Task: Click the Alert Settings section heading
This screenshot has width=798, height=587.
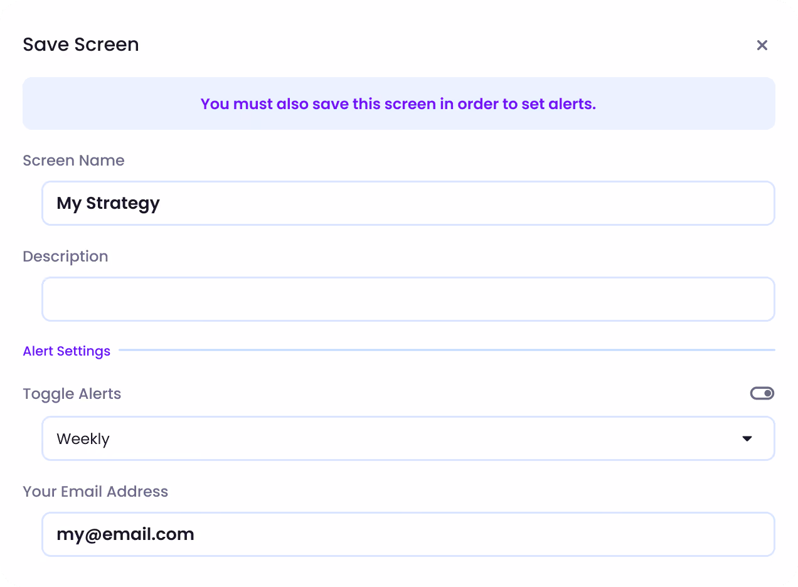Action: point(66,351)
